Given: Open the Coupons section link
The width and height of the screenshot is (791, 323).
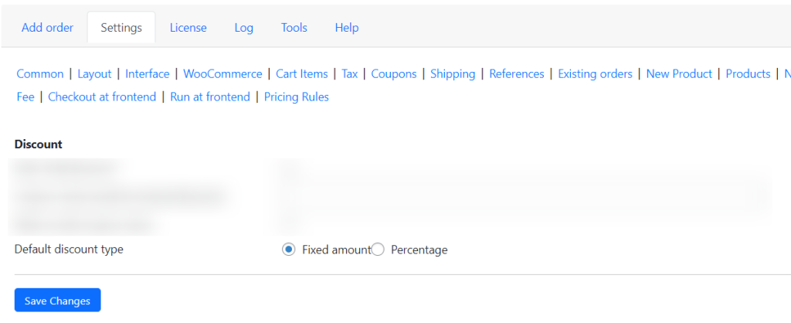Looking at the screenshot, I should click(394, 73).
